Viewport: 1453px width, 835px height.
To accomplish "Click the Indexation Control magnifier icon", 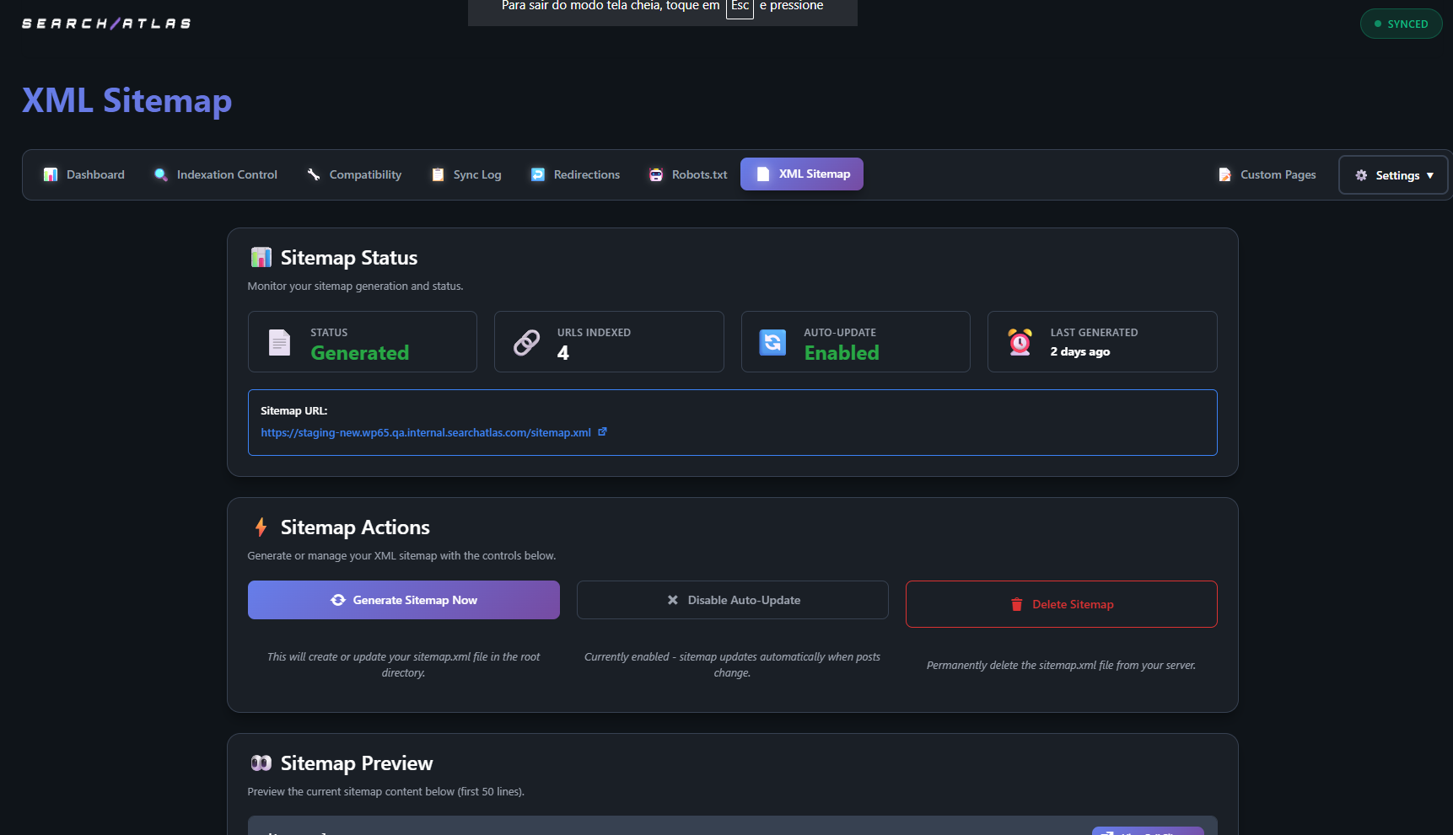I will point(159,174).
